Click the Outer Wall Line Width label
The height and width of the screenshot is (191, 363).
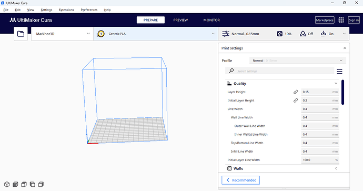coord(250,126)
